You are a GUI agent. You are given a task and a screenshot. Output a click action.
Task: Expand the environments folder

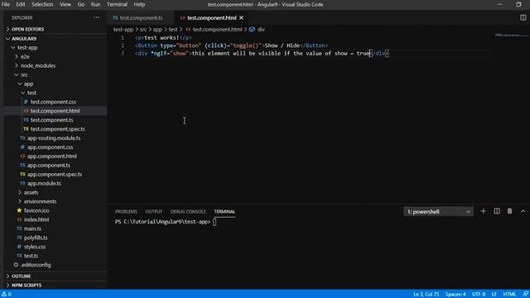click(x=40, y=201)
